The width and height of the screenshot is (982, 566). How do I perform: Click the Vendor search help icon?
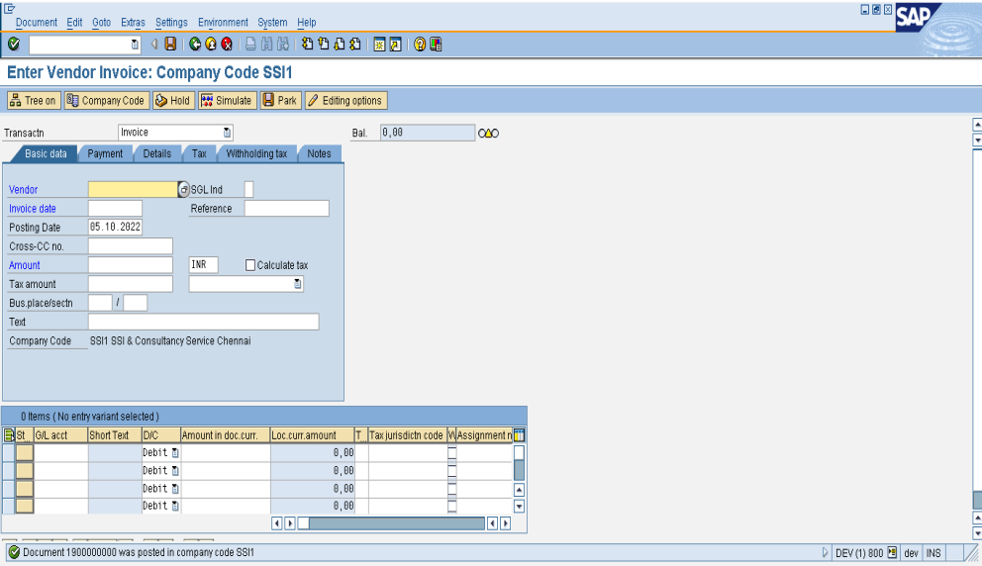pyautogui.click(x=183, y=189)
